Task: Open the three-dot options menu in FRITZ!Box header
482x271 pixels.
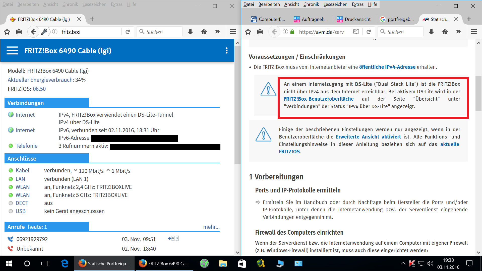Action: click(226, 50)
